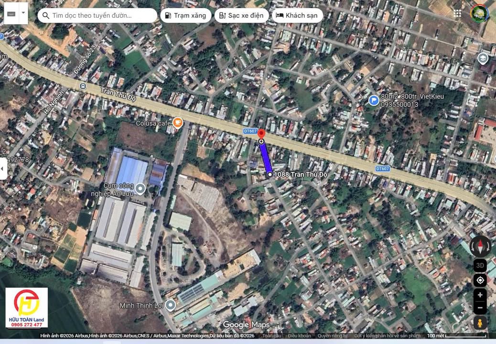496x344 pixels.
Task: Expand the collapsed side panel arrow
Action: (3, 169)
